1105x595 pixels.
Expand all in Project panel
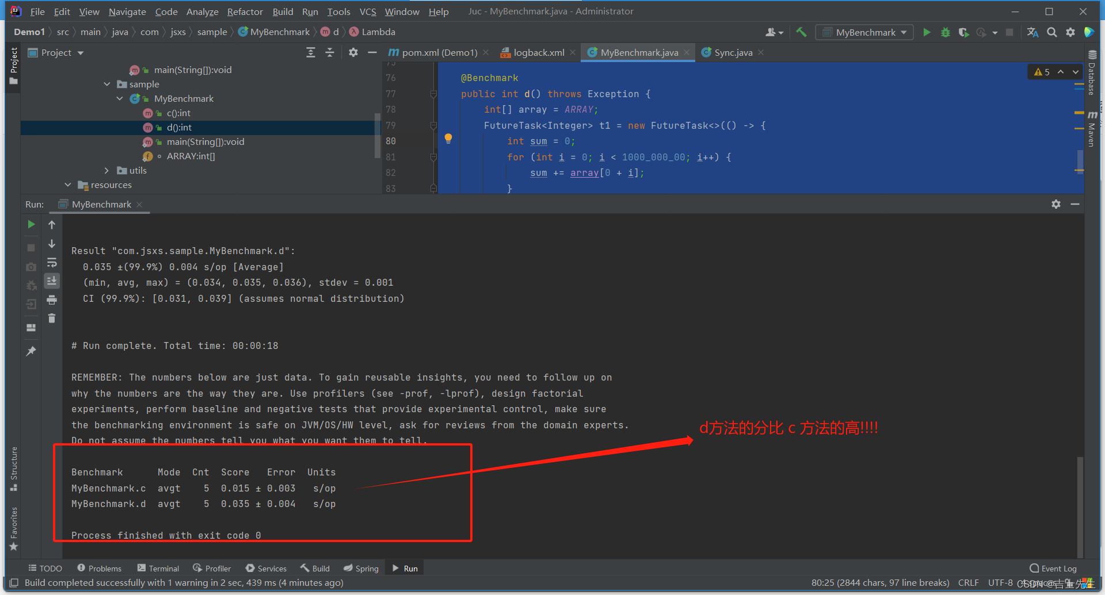coord(311,52)
